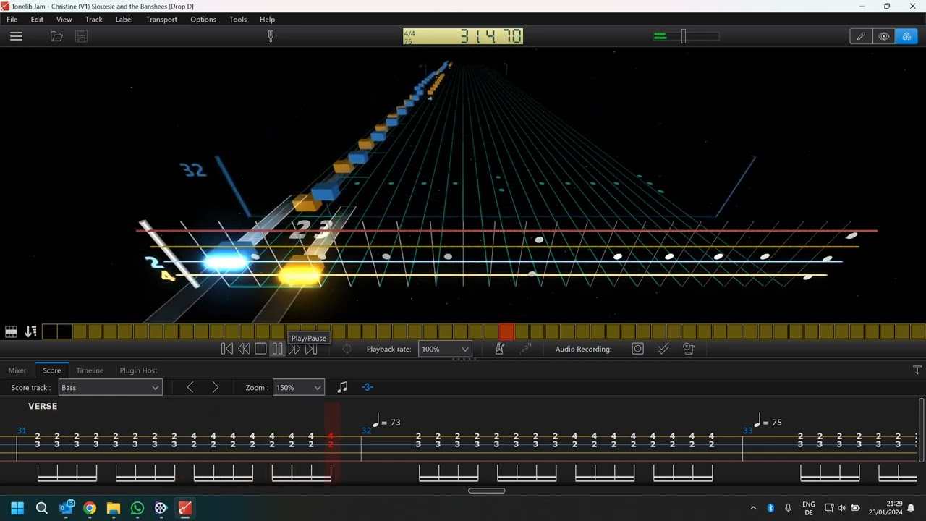Image resolution: width=926 pixels, height=521 pixels.
Task: Click the tempo marking = 73
Action: 386,421
